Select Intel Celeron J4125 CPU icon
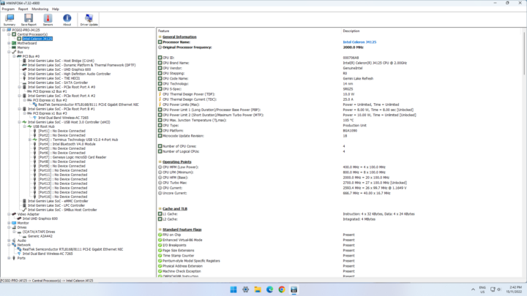Viewport: 527px width, 296px height. (20, 39)
